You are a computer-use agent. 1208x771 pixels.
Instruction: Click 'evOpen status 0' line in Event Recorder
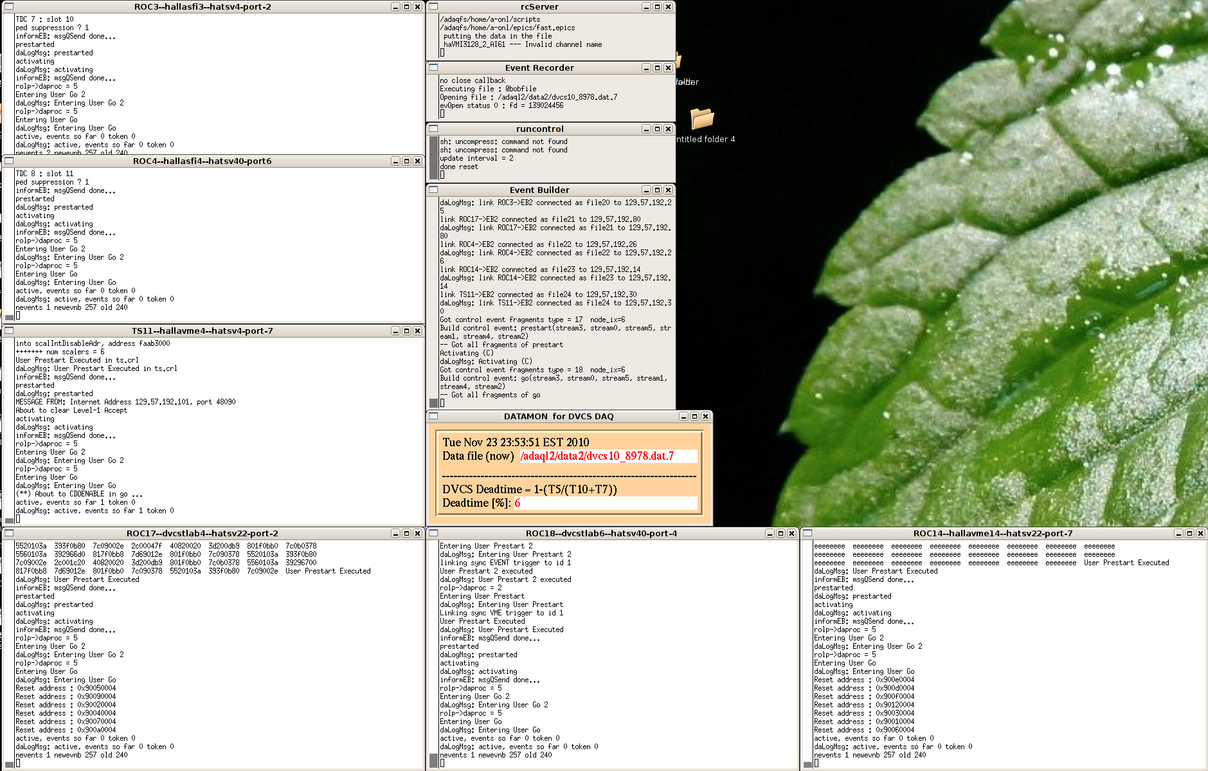point(501,105)
